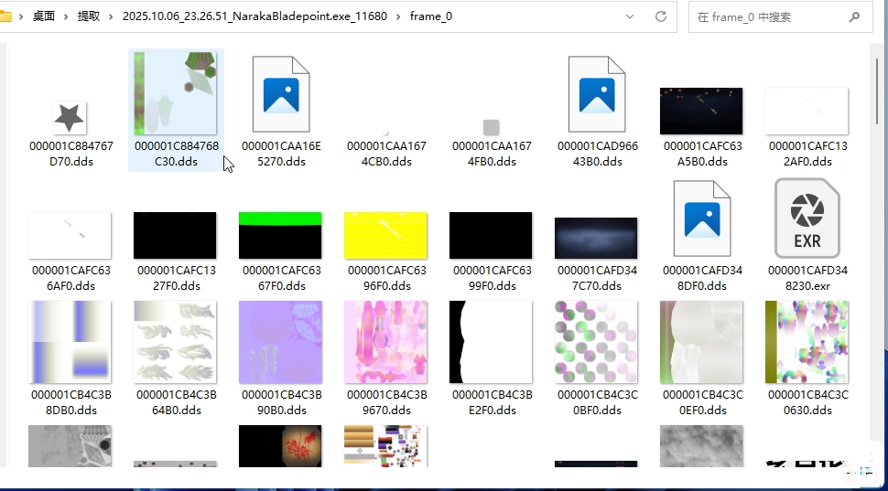Open address bar history dropdown
The height and width of the screenshot is (491, 888).
[x=630, y=16]
